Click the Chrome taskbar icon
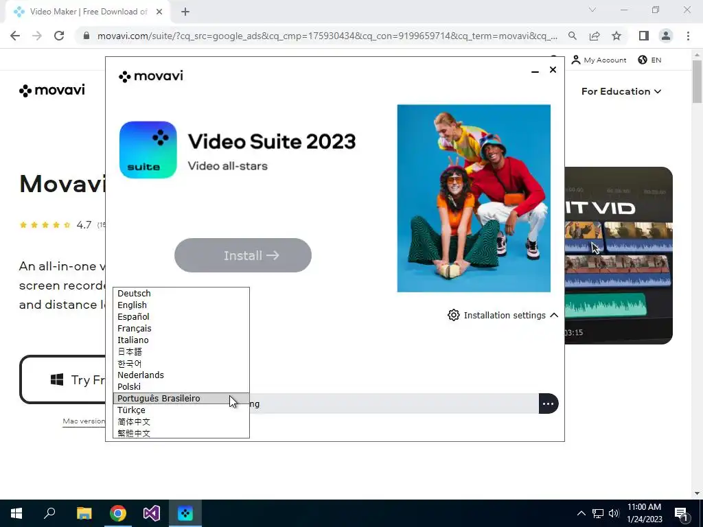This screenshot has height=527, width=703. (118, 513)
